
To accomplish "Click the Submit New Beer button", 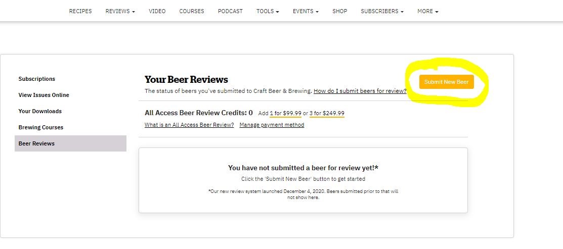I will 446,82.
